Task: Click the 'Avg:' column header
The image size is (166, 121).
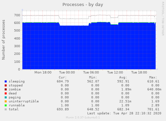Action: click(x=123, y=77)
